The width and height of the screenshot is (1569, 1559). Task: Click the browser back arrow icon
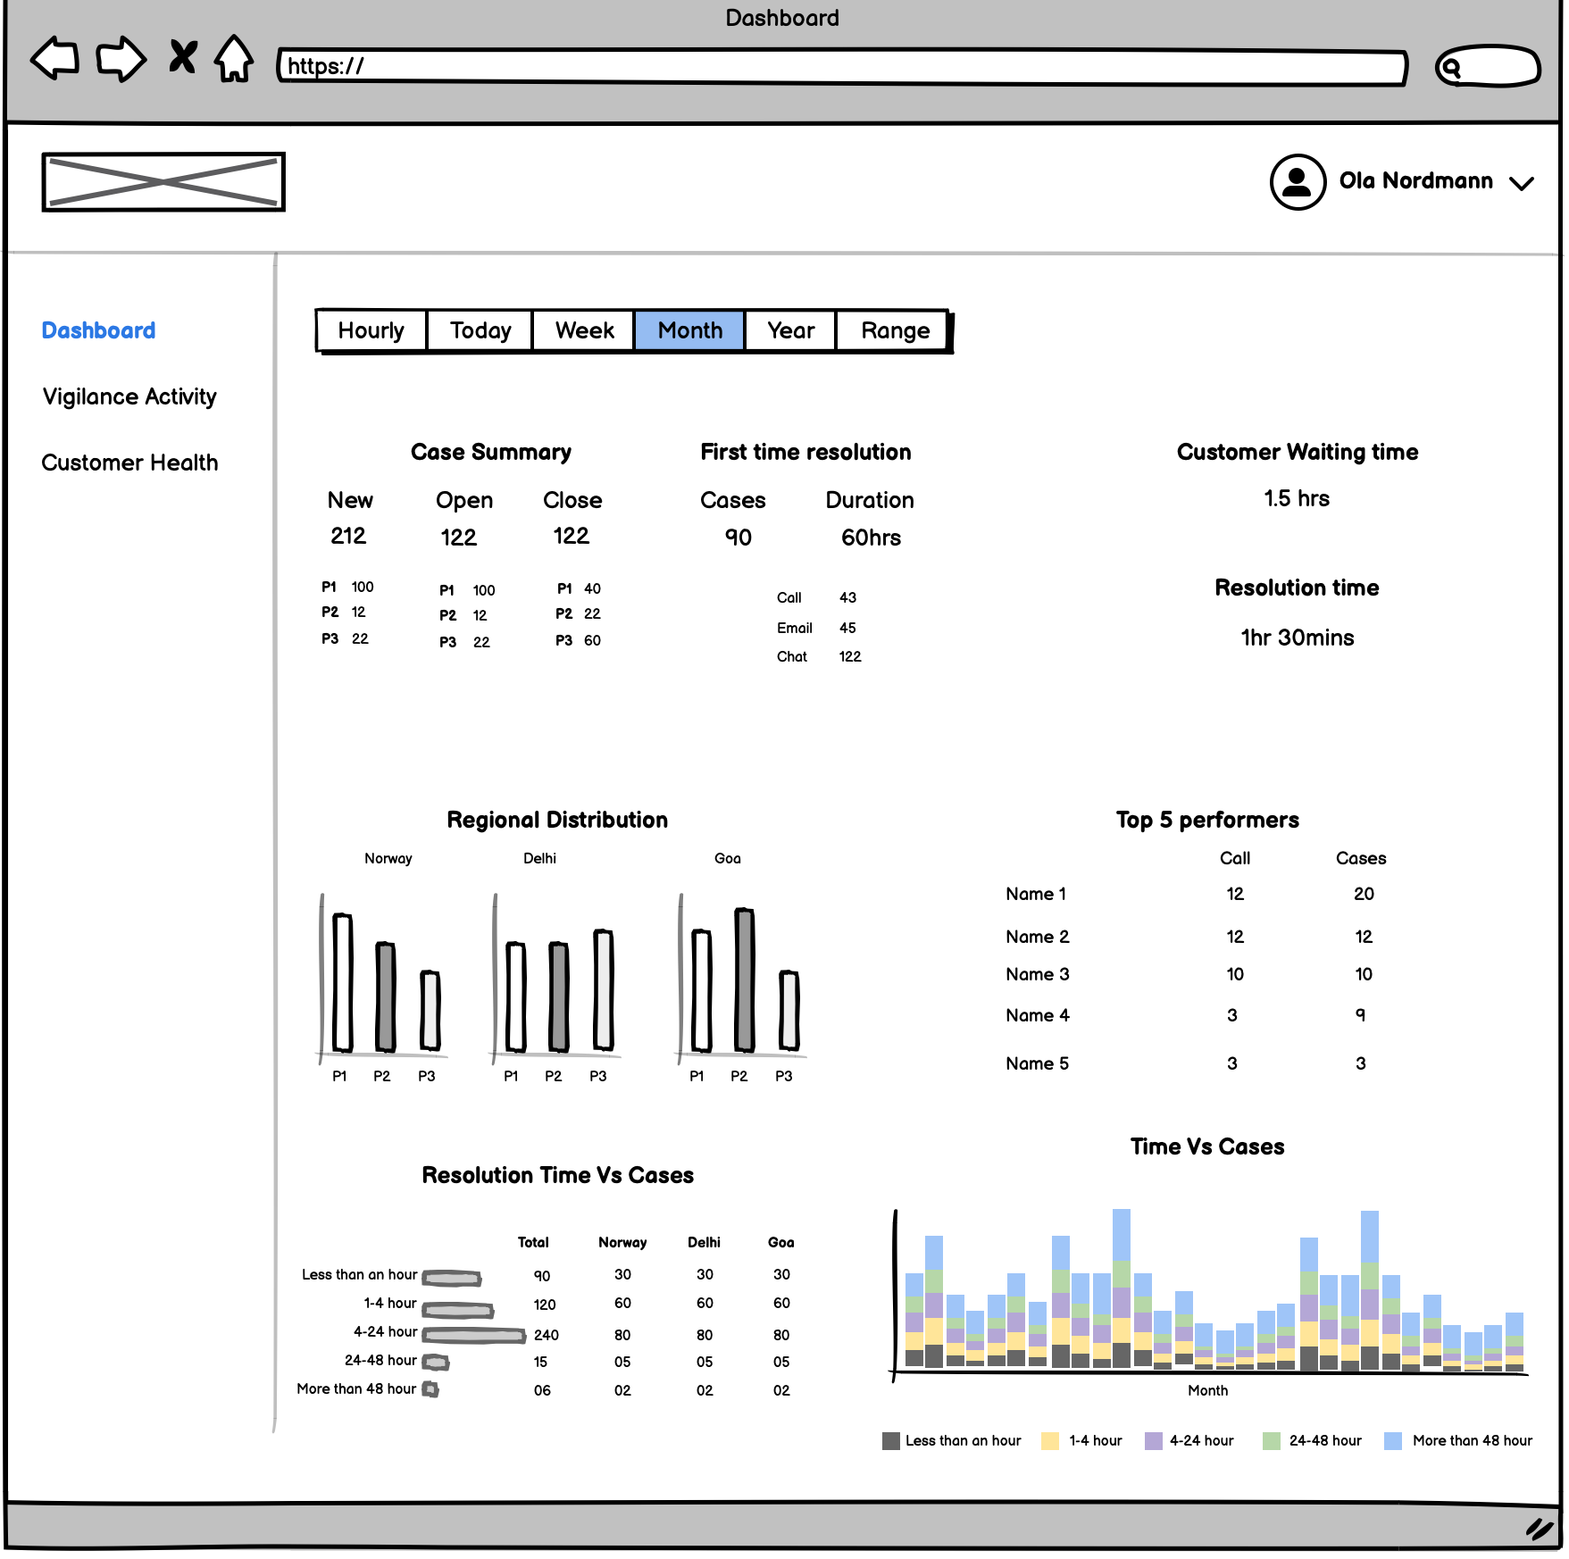coord(55,59)
